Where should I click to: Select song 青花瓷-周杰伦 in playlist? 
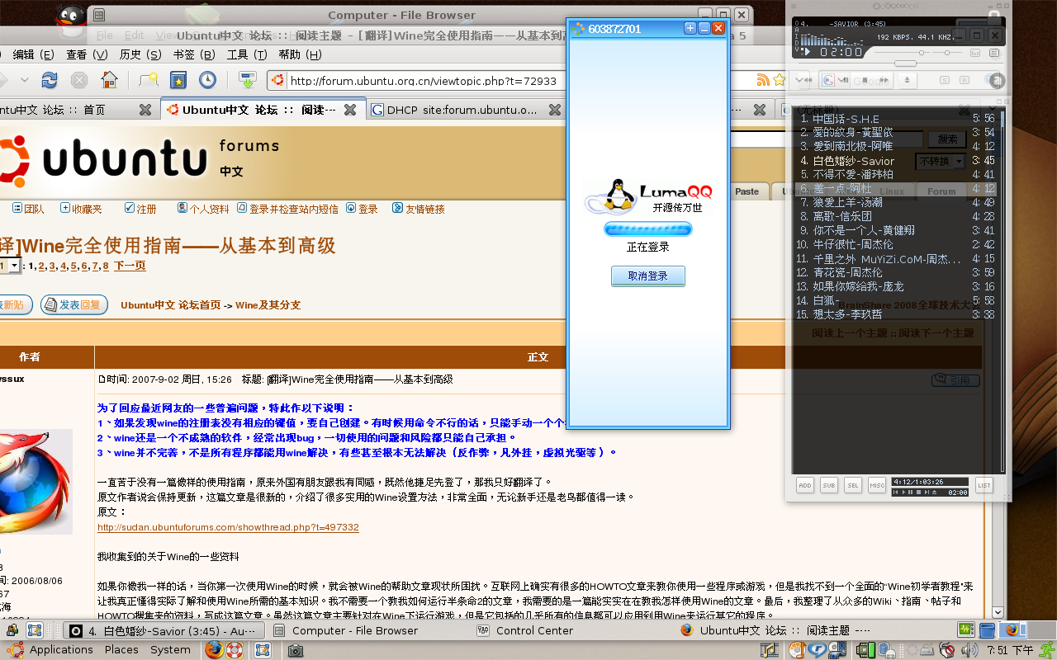pos(898,272)
